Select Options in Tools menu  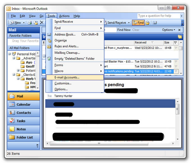(78, 89)
